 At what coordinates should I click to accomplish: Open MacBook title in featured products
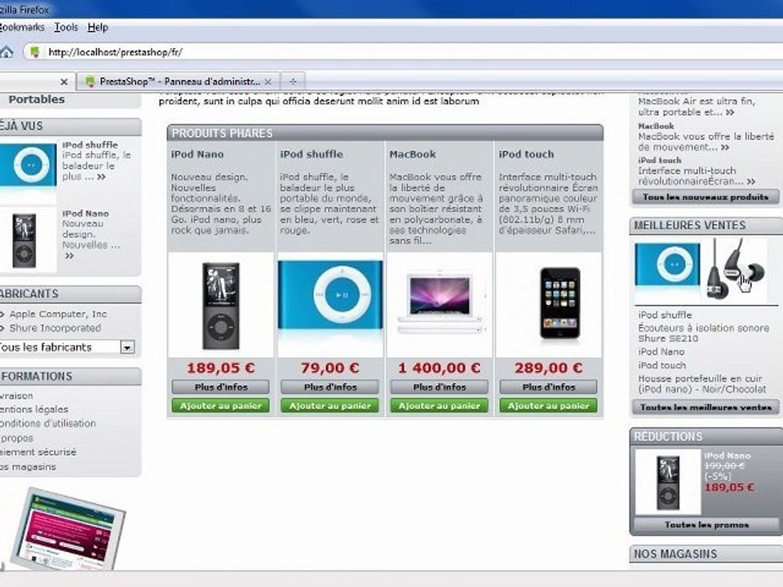[x=413, y=154]
